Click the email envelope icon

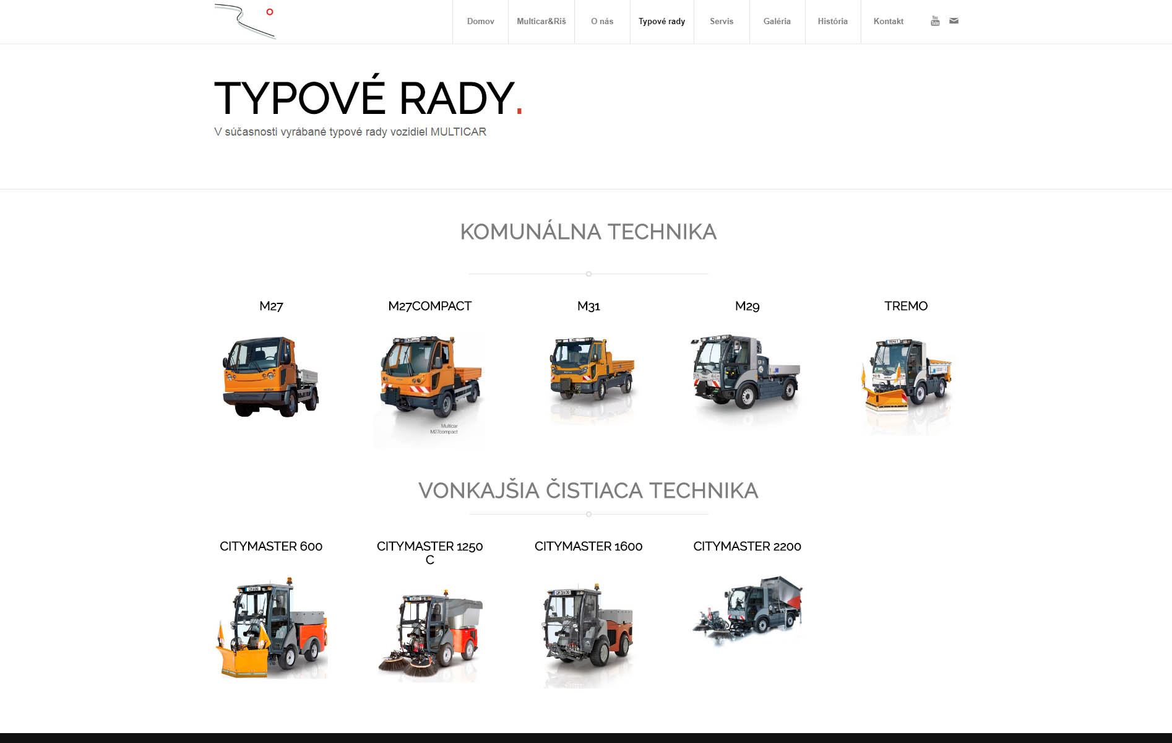tap(954, 21)
